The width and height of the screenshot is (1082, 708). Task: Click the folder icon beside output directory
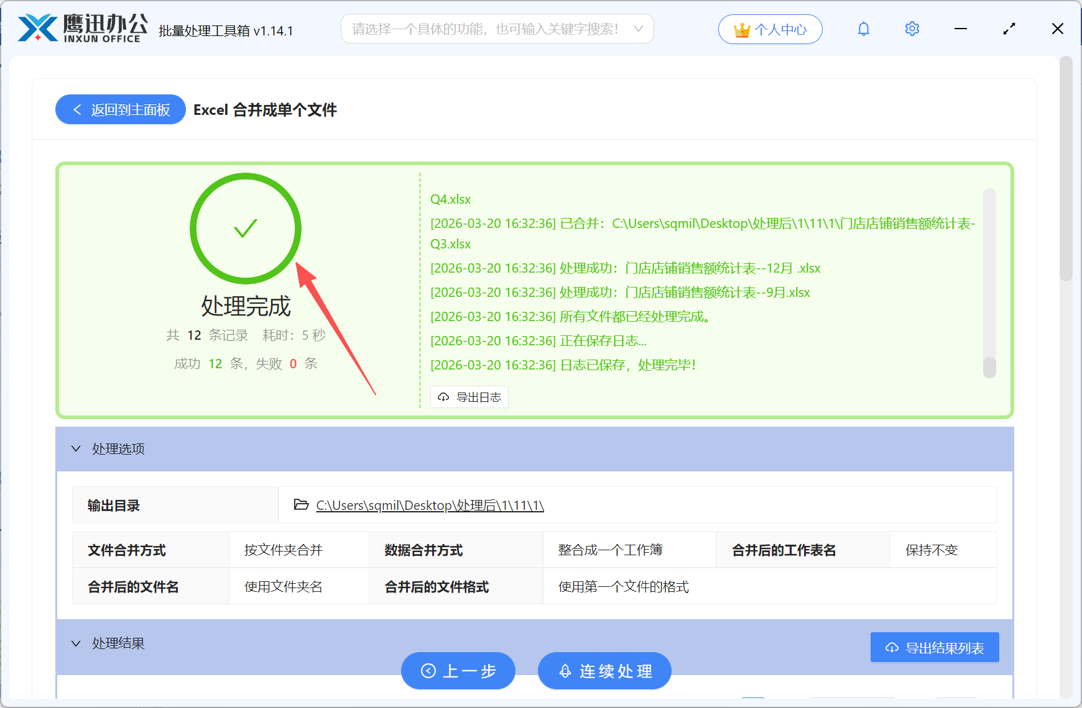pyautogui.click(x=299, y=505)
